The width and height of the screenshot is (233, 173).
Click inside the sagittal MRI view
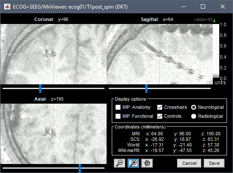point(160,54)
